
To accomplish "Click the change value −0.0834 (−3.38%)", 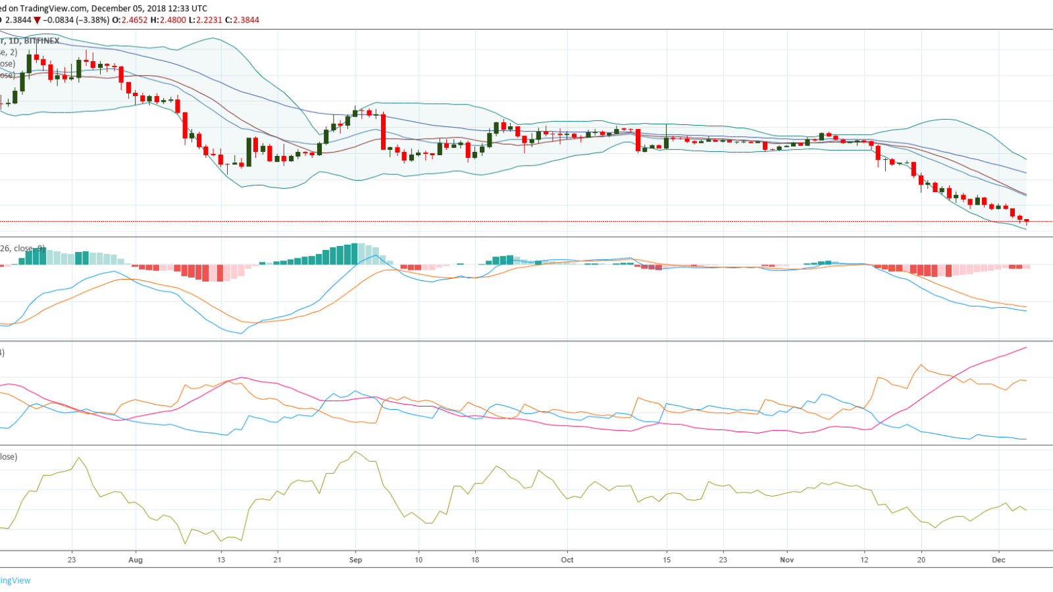I will pos(76,20).
